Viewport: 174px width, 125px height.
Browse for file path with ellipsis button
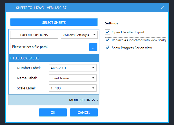(93, 47)
